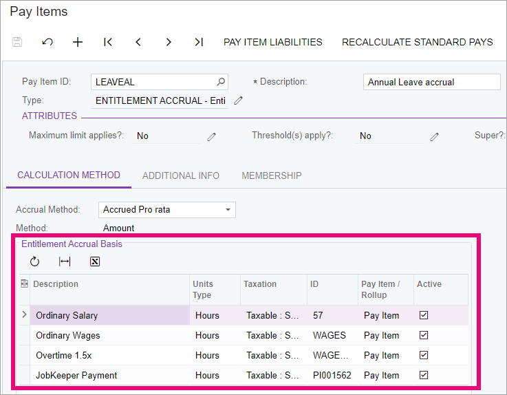Click the undo icon in the toolbar
507x395 pixels.
47,42
